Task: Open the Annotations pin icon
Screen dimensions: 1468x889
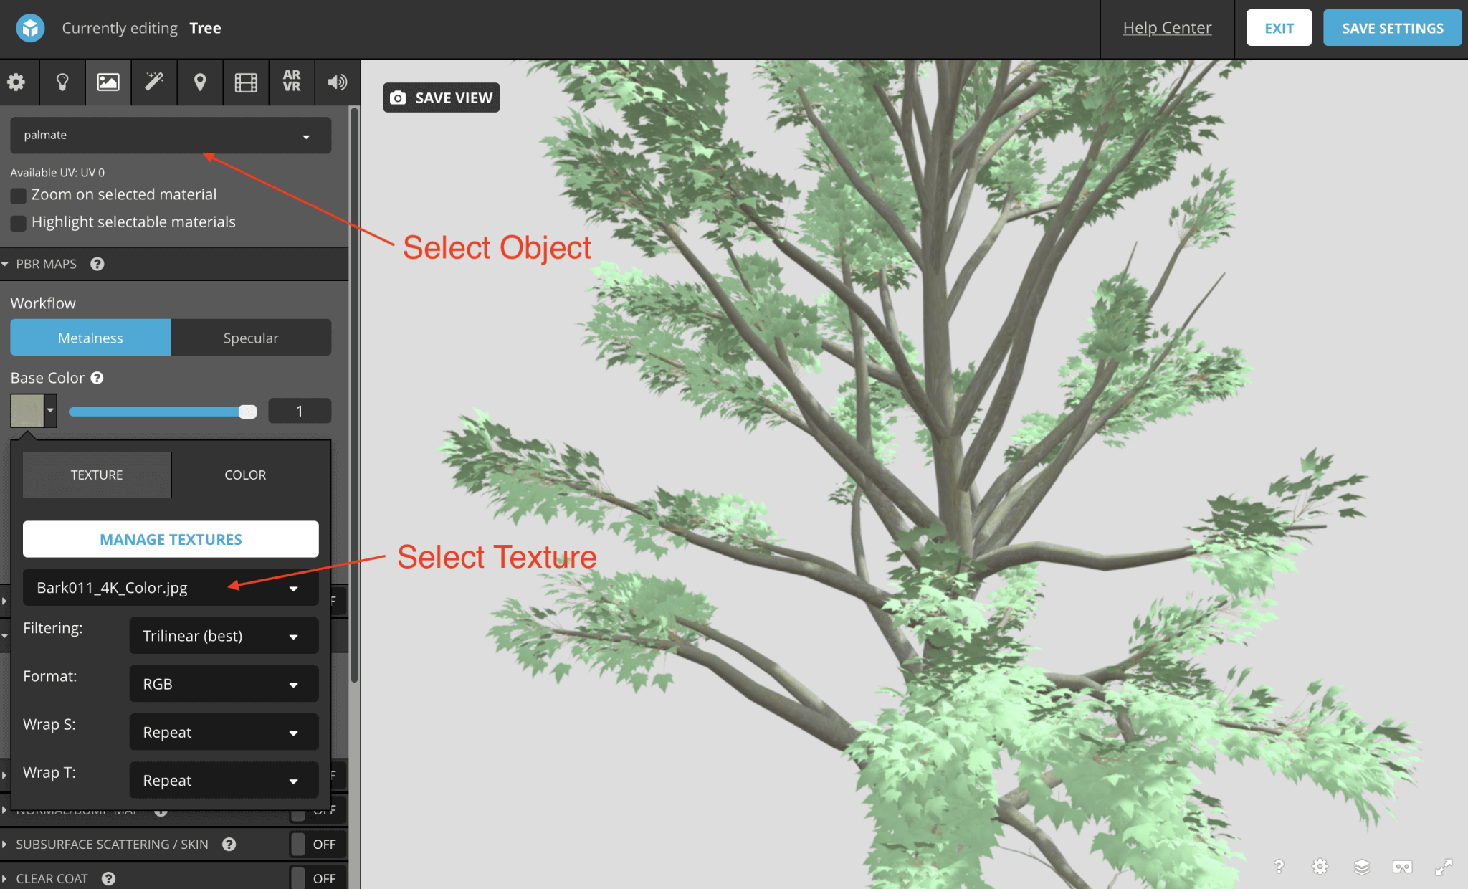Action: point(200,82)
